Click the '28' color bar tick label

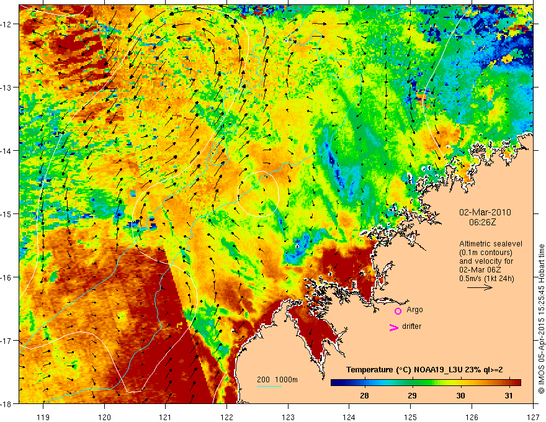pos(364,395)
